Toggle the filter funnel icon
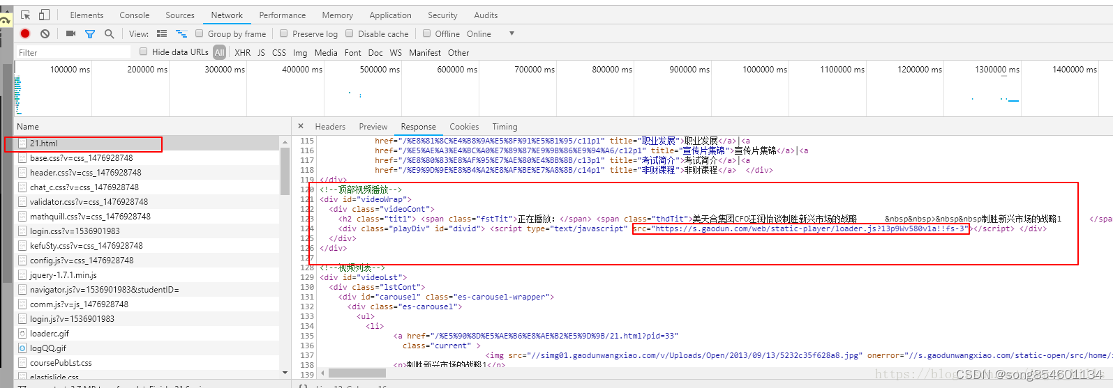The width and height of the screenshot is (1113, 388). point(90,33)
